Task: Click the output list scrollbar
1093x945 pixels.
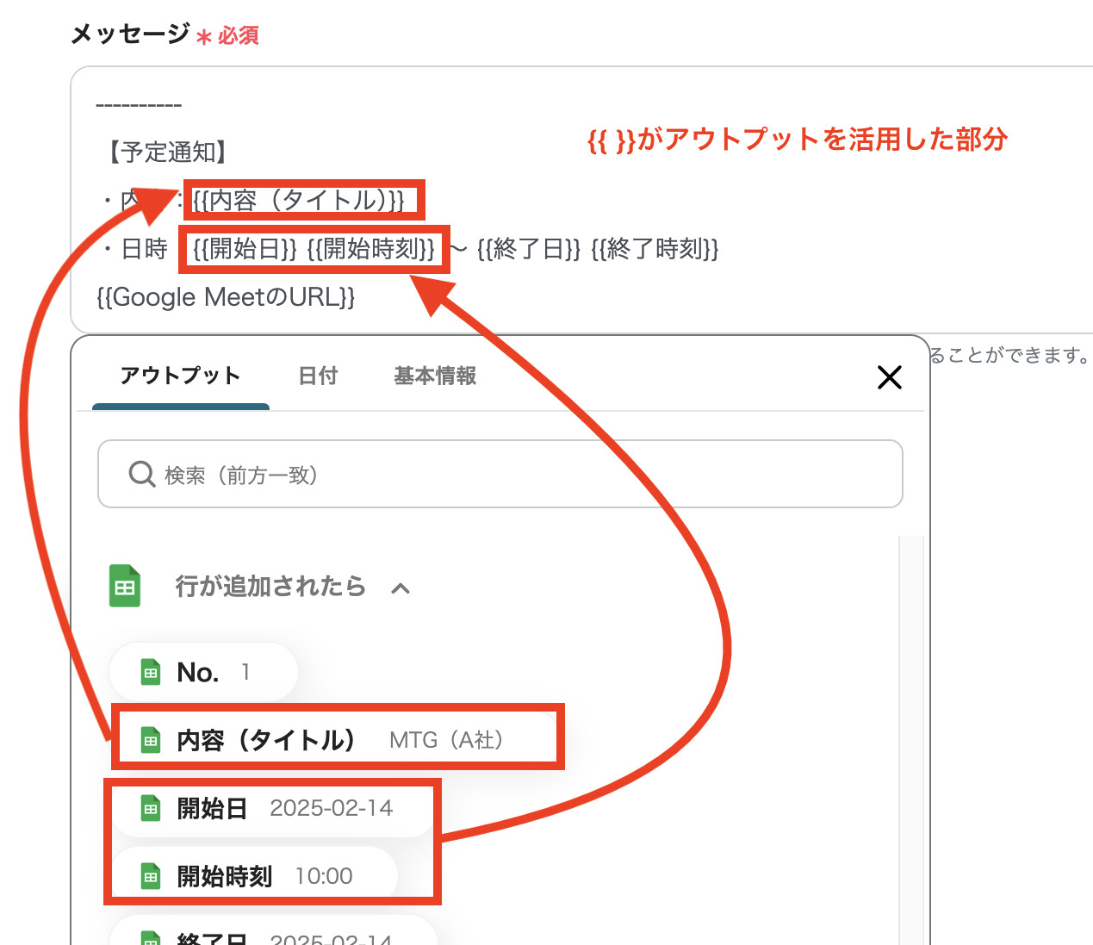Action: click(x=910, y=740)
